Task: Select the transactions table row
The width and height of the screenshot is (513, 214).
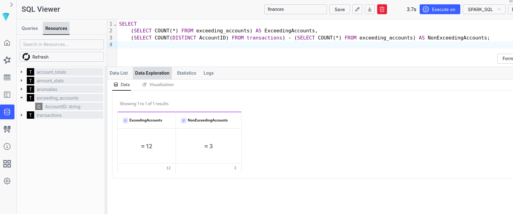Action: pos(65,115)
